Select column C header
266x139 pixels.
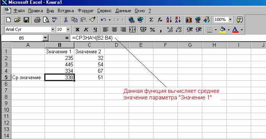tap(89, 45)
